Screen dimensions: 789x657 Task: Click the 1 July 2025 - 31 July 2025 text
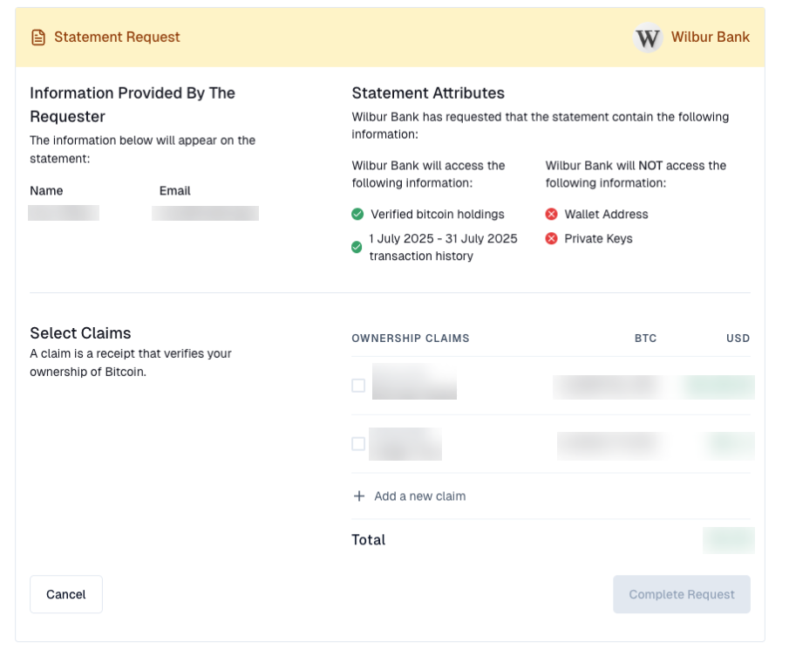click(x=443, y=239)
